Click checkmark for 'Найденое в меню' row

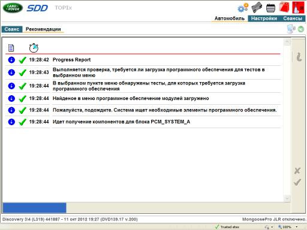[x=22, y=98]
